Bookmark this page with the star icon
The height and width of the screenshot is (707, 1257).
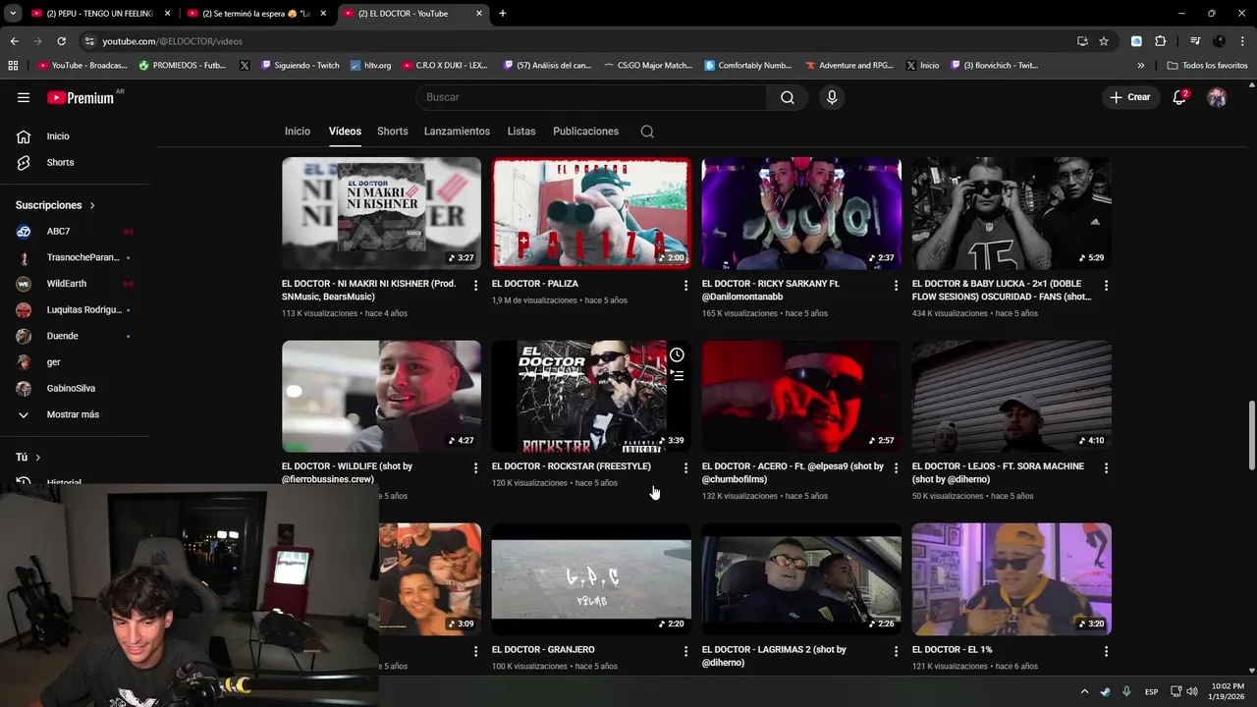[1104, 41]
